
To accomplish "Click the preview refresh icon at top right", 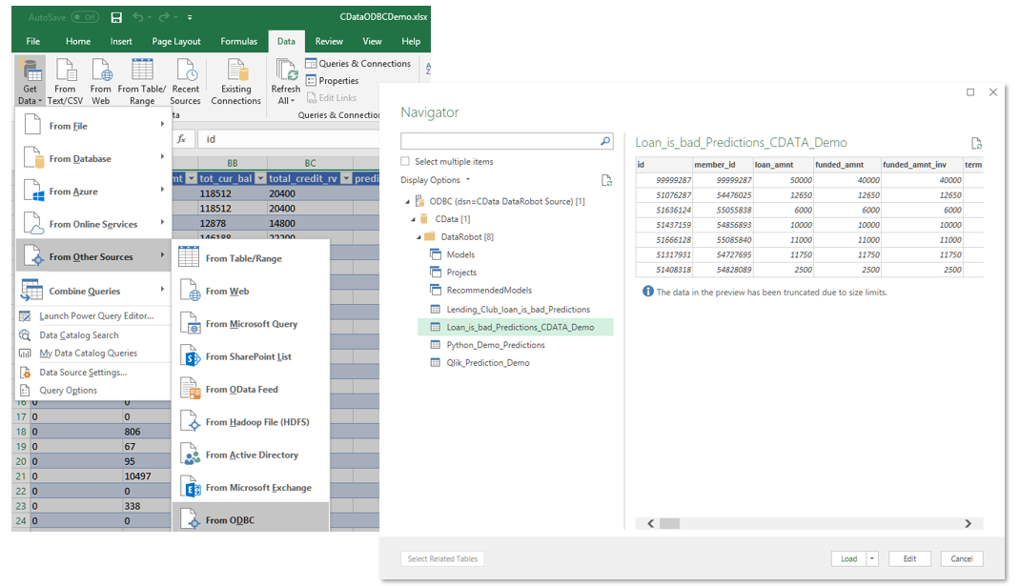I will click(976, 143).
